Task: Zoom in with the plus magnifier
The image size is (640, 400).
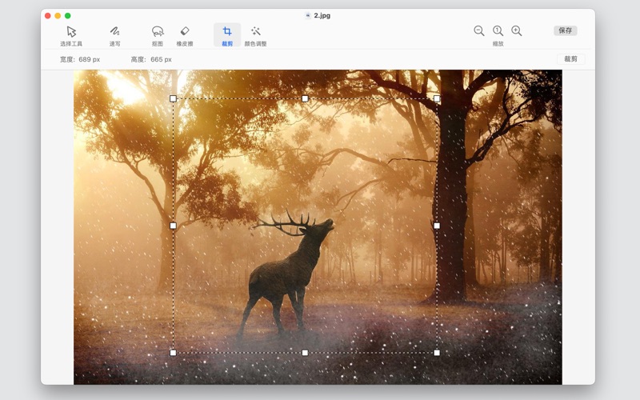Action: [517, 31]
